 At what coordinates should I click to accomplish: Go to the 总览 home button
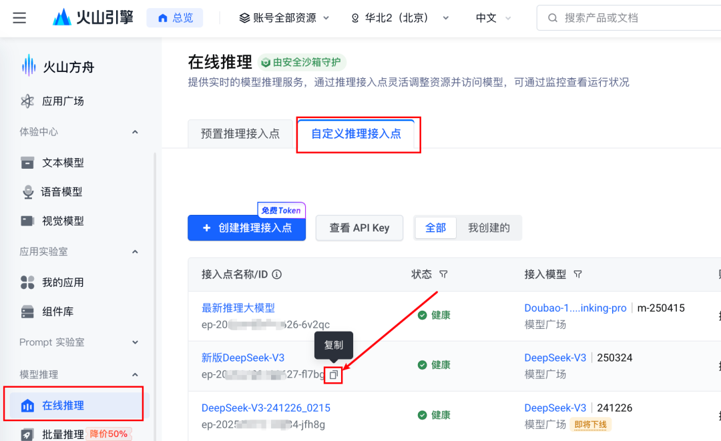[175, 18]
